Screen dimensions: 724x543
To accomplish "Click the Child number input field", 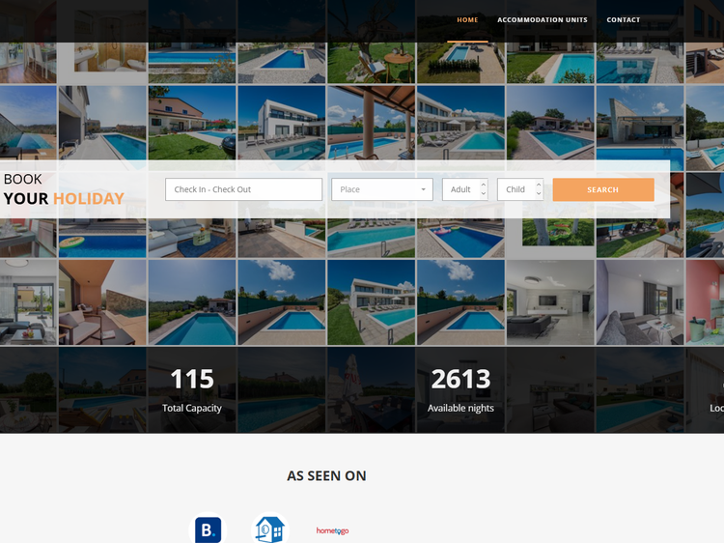I will point(515,189).
